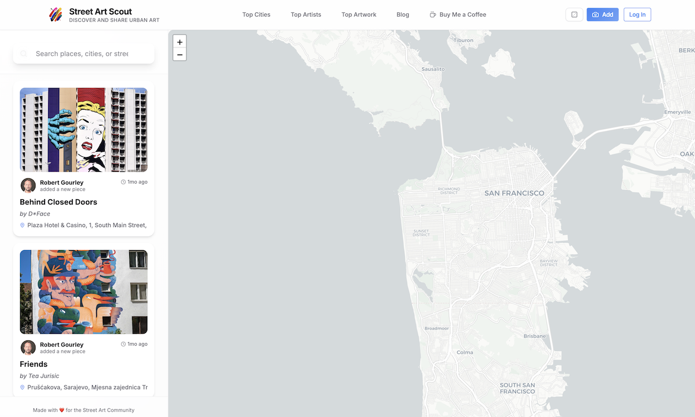This screenshot has height=417, width=695.
Task: Click Buy Me a Coffee link
Action: click(x=458, y=14)
